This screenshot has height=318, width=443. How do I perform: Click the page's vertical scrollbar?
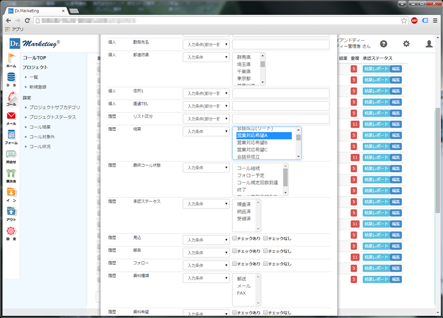click(438, 156)
